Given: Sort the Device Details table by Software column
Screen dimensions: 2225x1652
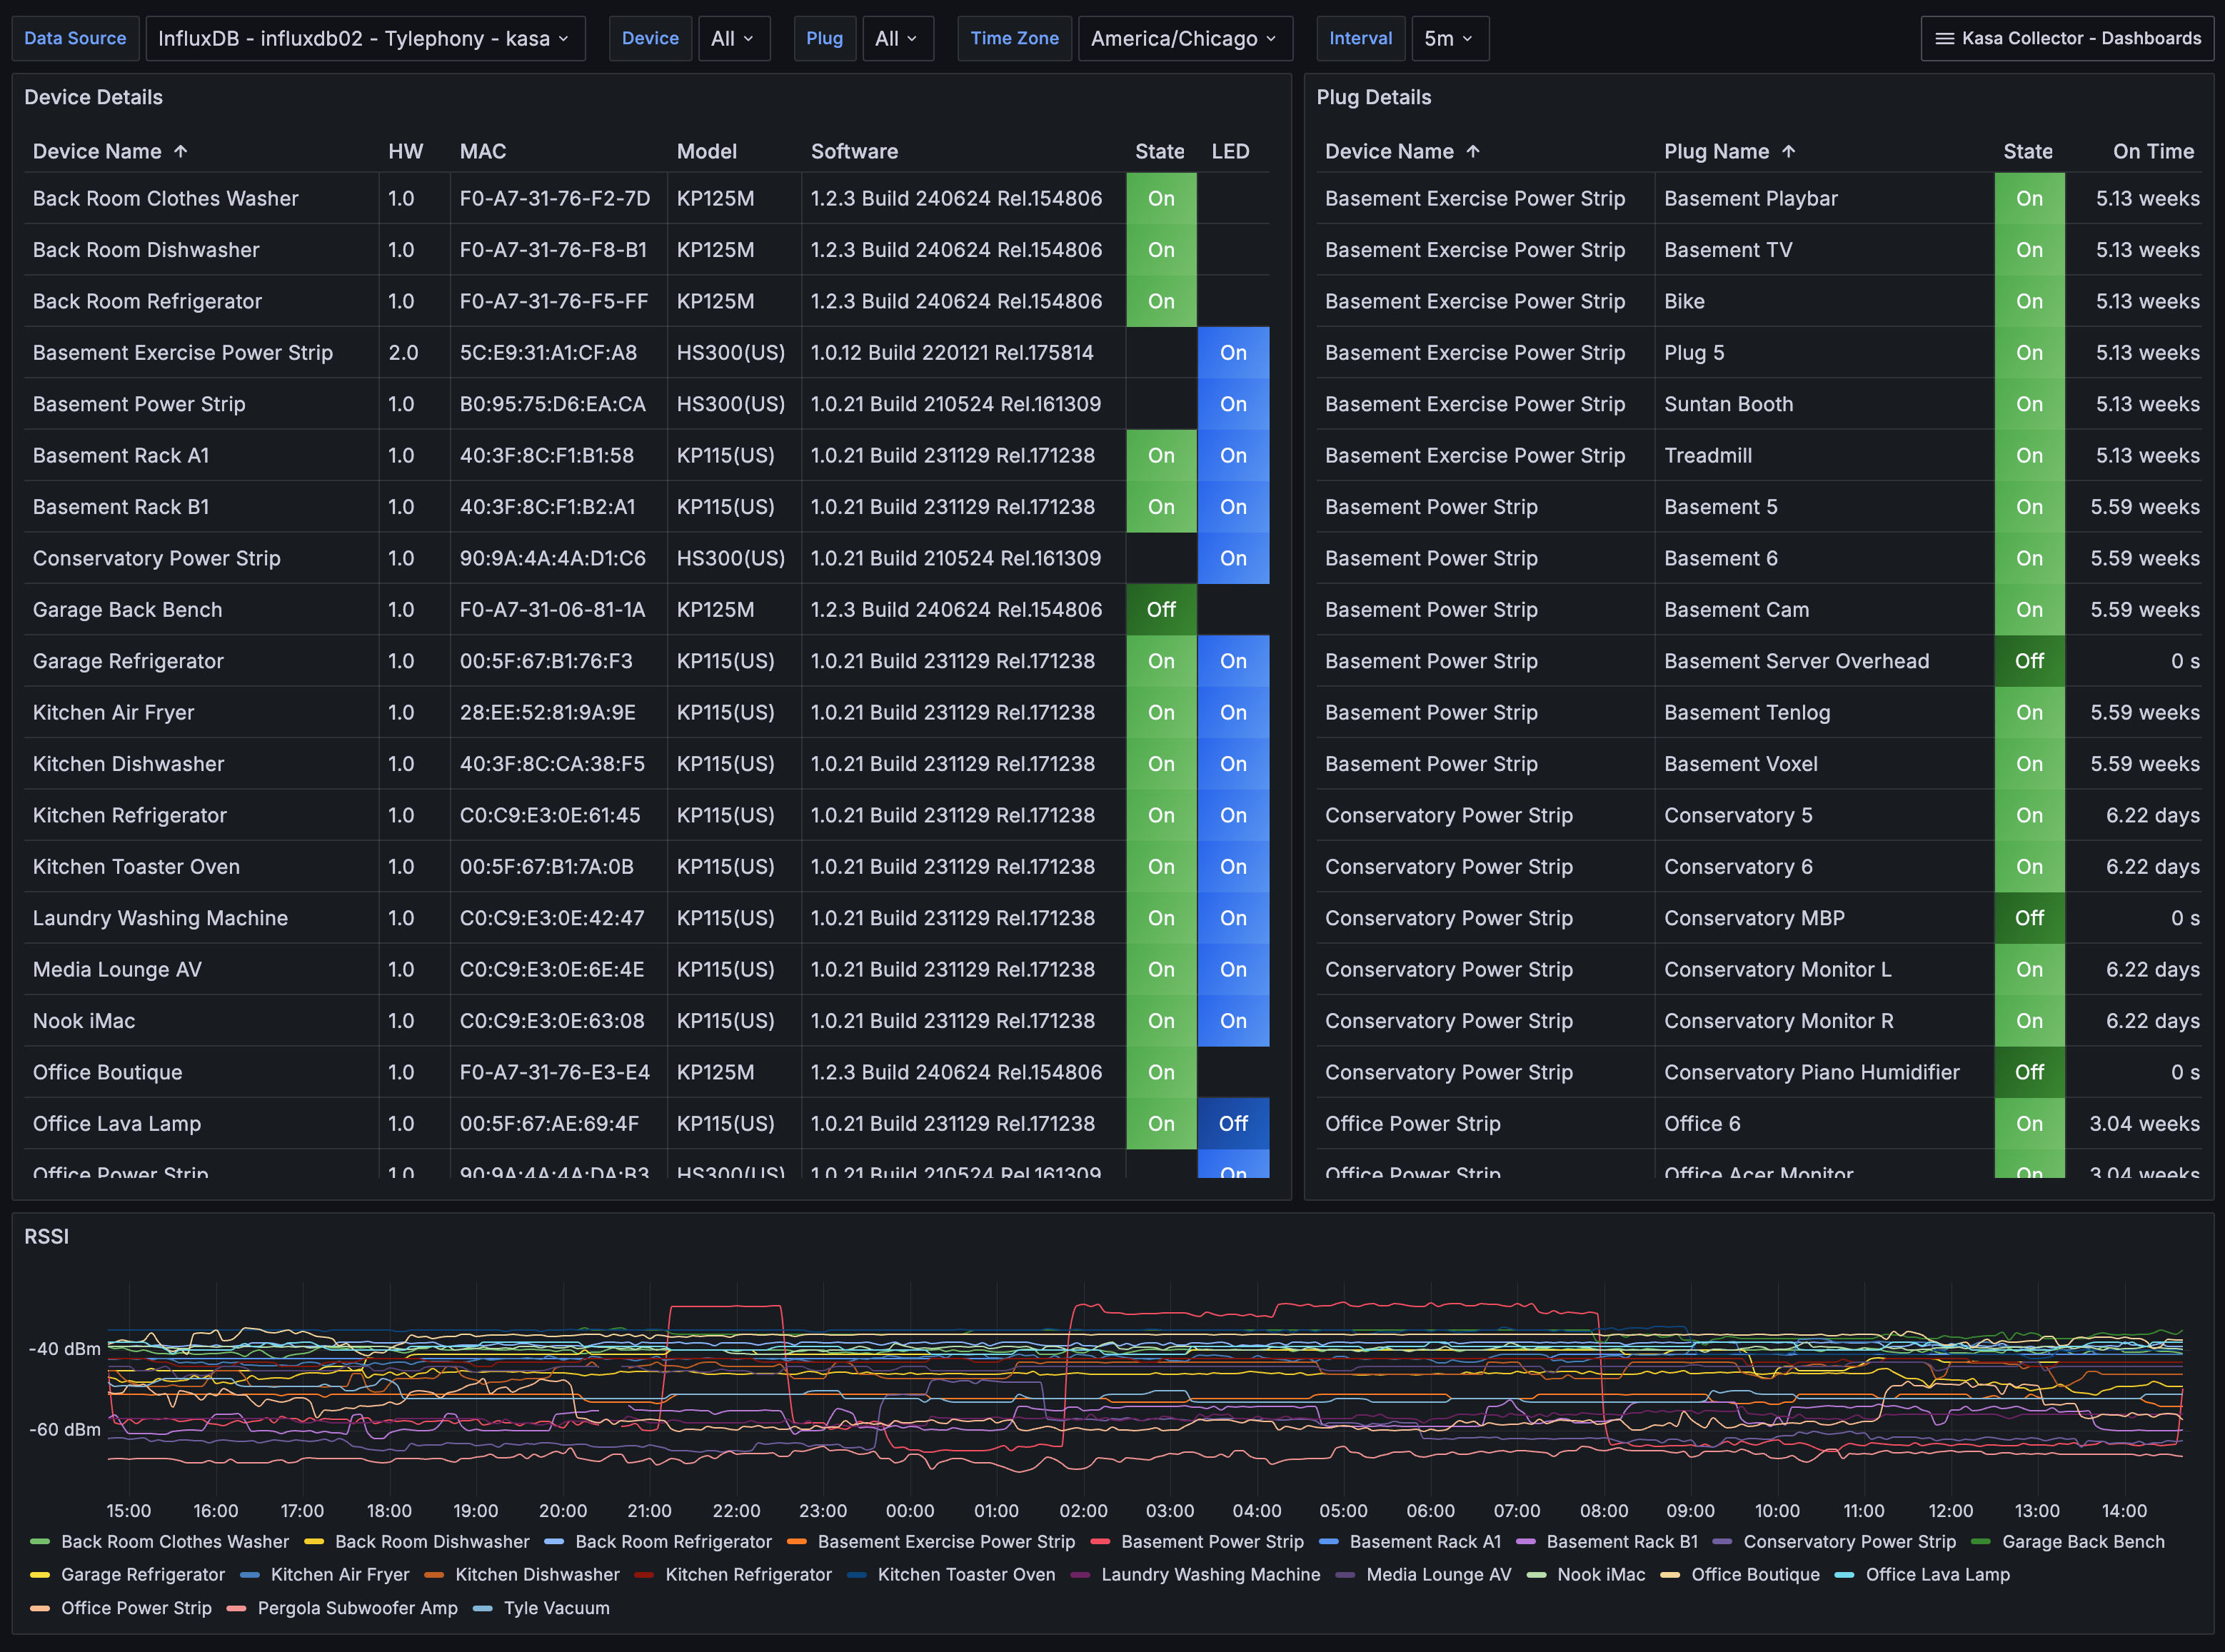Looking at the screenshot, I should tap(854, 151).
